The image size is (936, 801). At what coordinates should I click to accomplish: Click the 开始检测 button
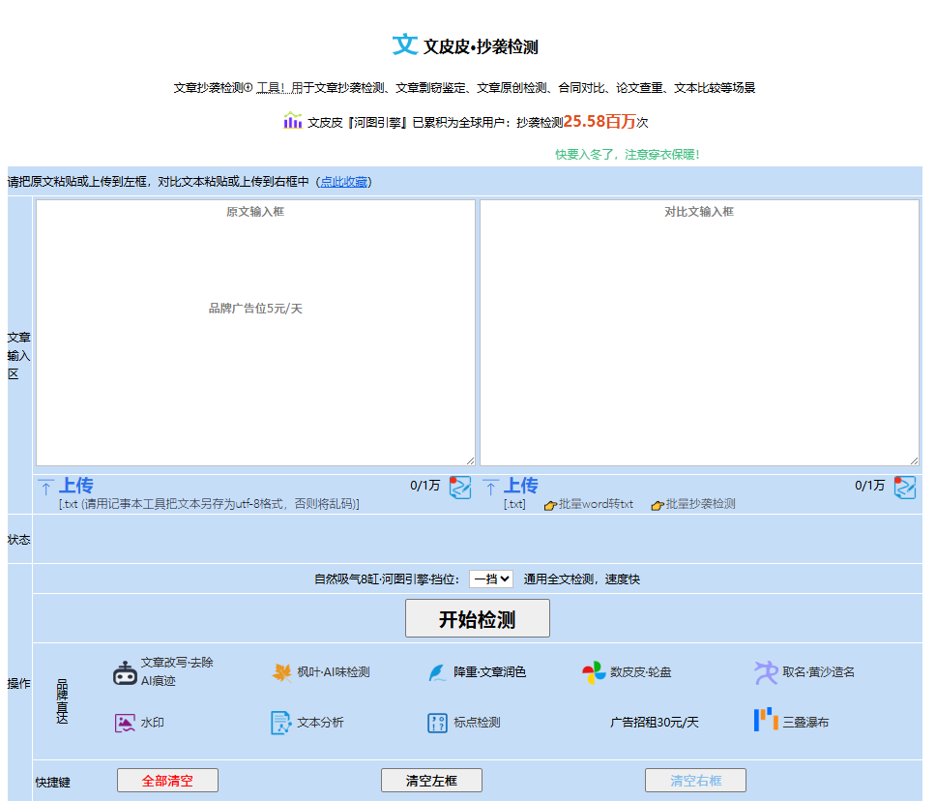point(477,618)
